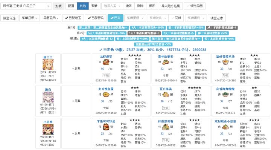Image resolution: width=271 pixels, height=150 pixels.
Task: Click the 饱腹感达到27时总售价+30% tag
Action: [x=153, y=44]
